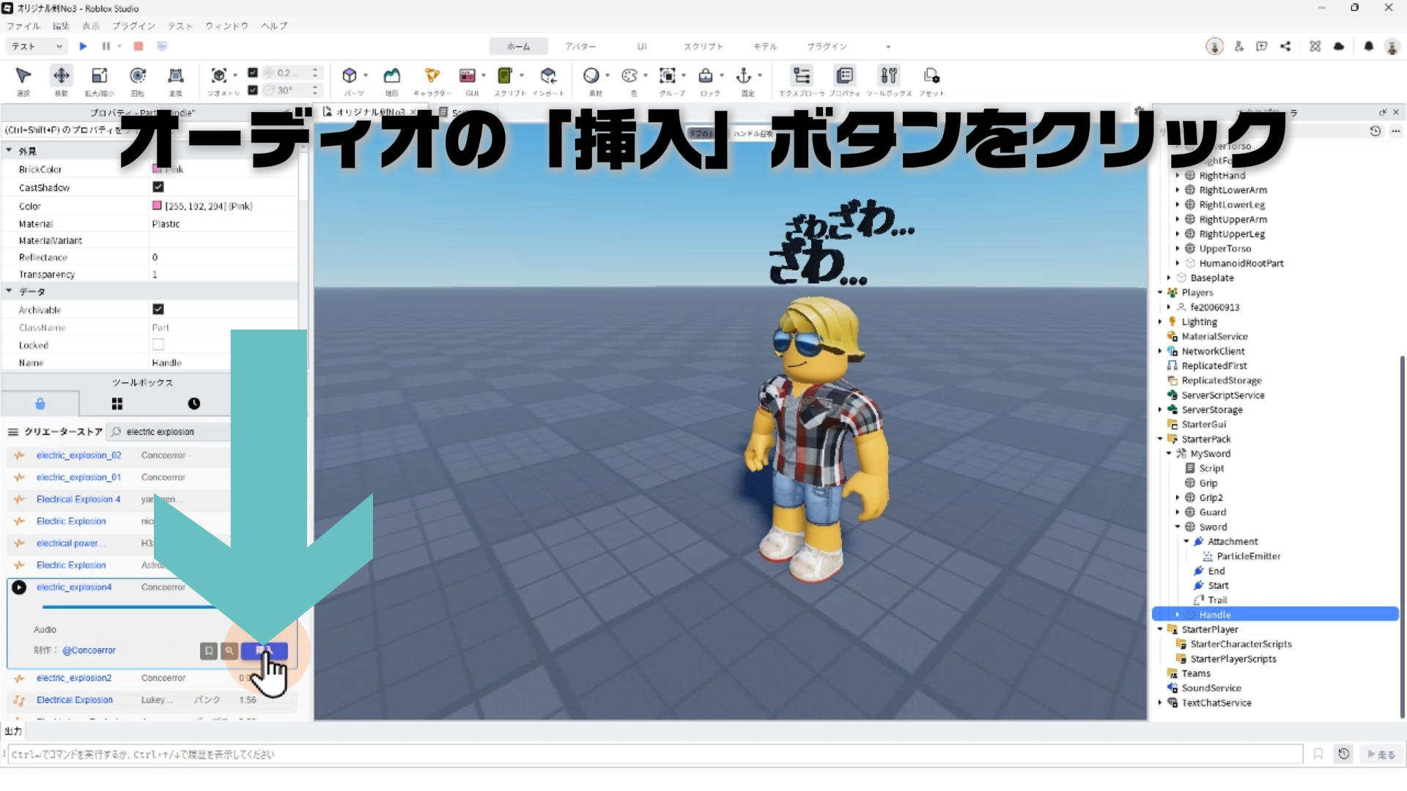
Task: Click the blue 挿入 insert button
Action: point(264,650)
